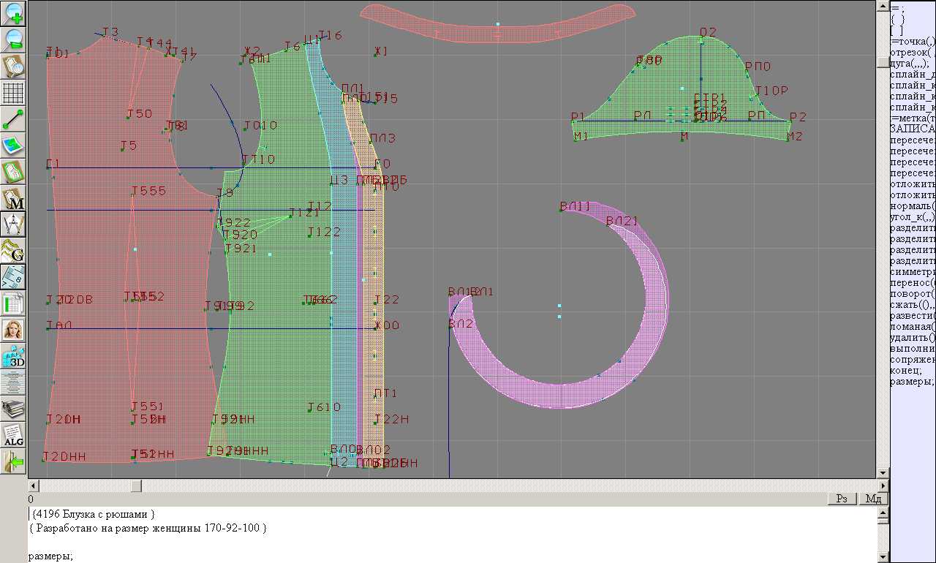This screenshot has height=563, width=936.
Task: Click the zoom out magnifier icon
Action: tap(14, 39)
